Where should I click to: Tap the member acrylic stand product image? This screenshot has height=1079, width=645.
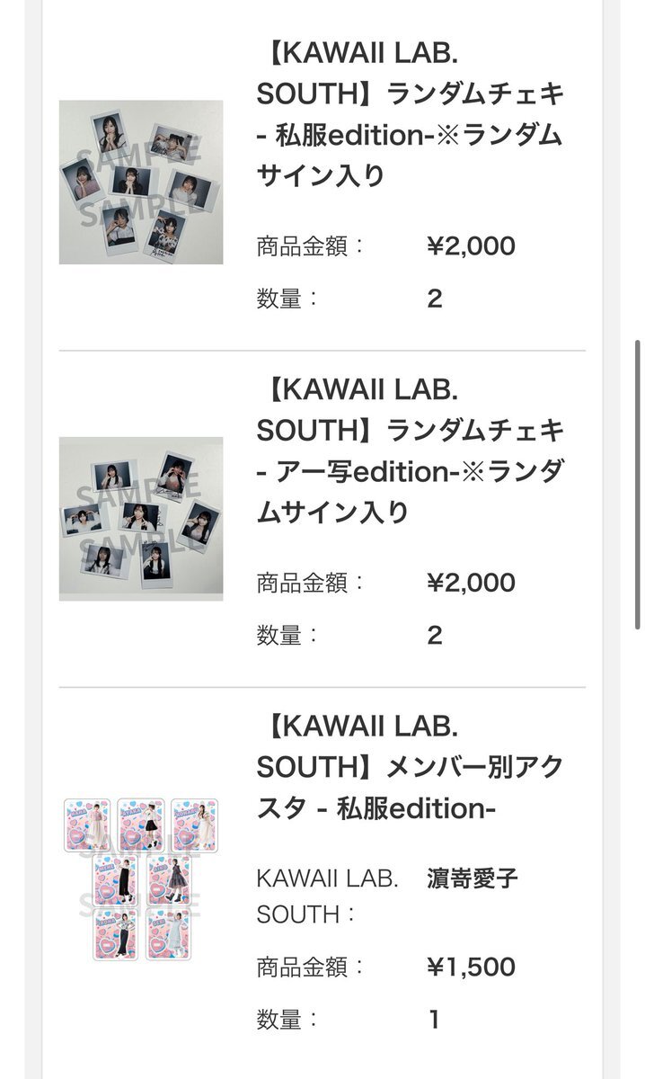[141, 878]
